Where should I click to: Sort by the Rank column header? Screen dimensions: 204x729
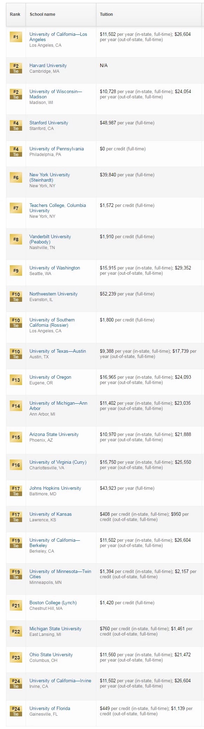coord(15,14)
